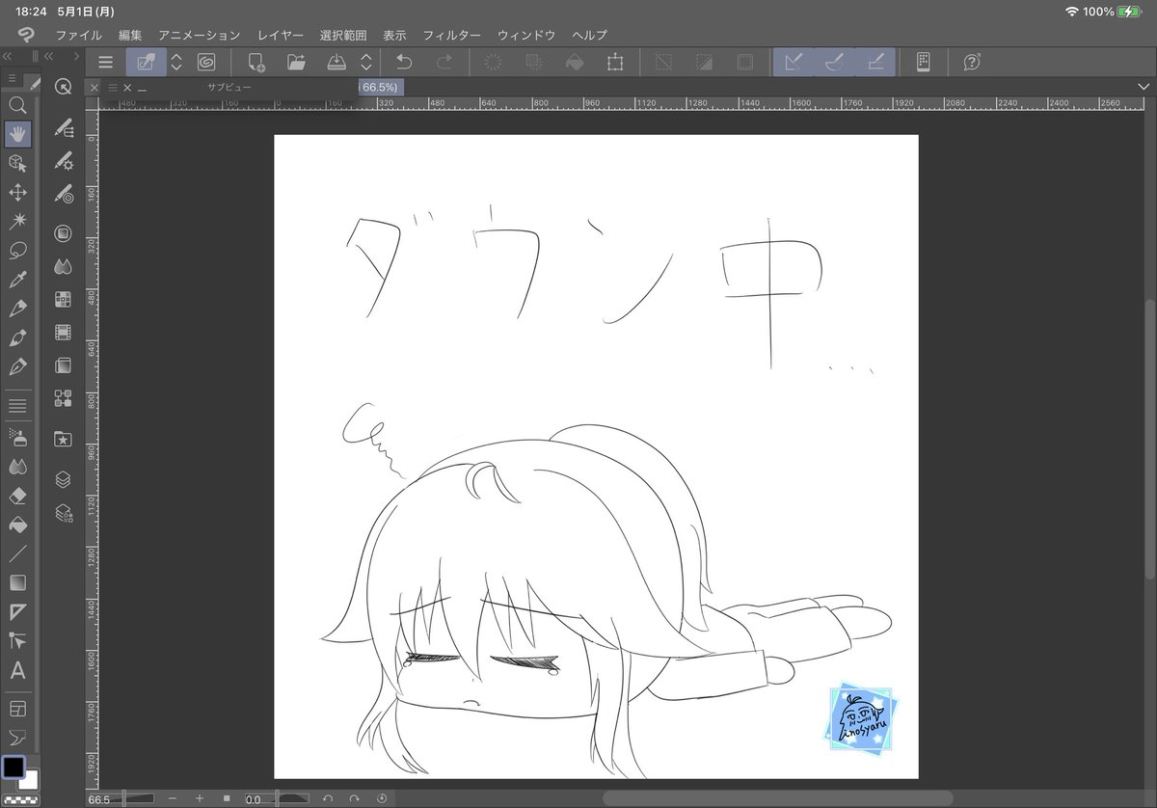The height and width of the screenshot is (808, 1157).
Task: Open the フィルター menu
Action: click(x=452, y=35)
